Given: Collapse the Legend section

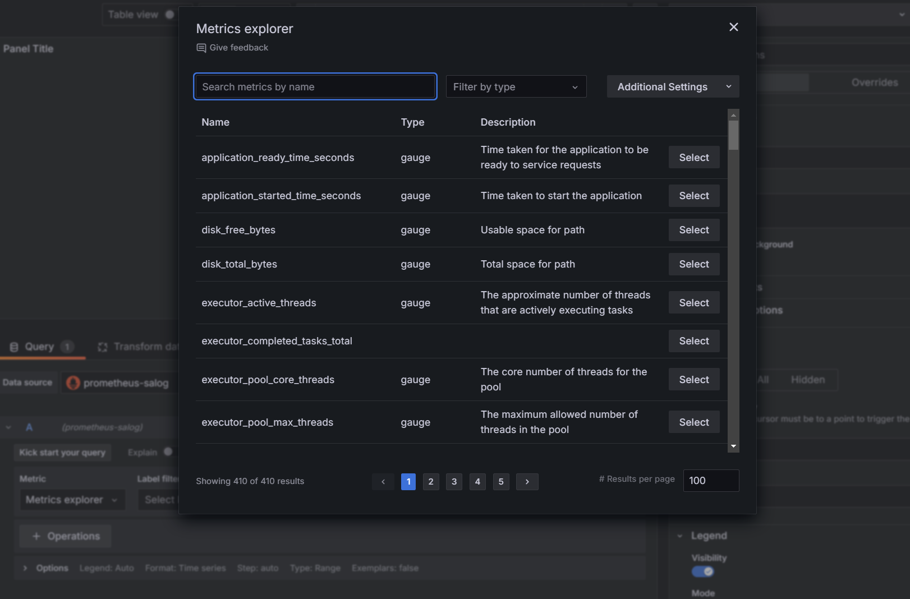Looking at the screenshot, I should [680, 536].
